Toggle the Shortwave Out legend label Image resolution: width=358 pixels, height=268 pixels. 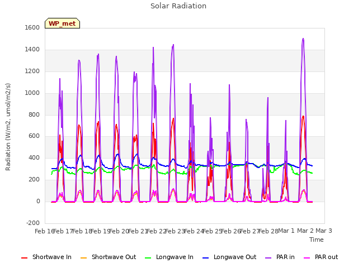(x=114, y=257)
